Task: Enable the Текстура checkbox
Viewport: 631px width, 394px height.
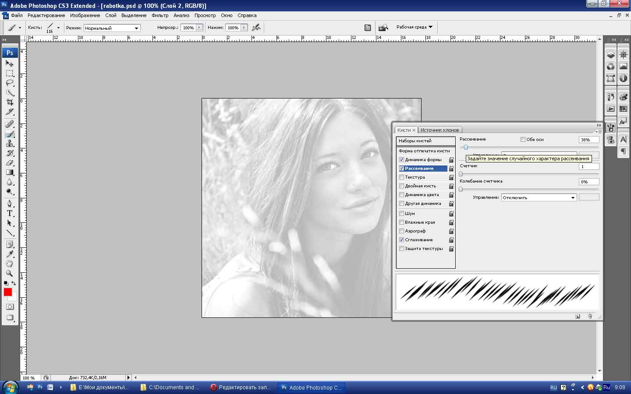Action: tap(401, 177)
